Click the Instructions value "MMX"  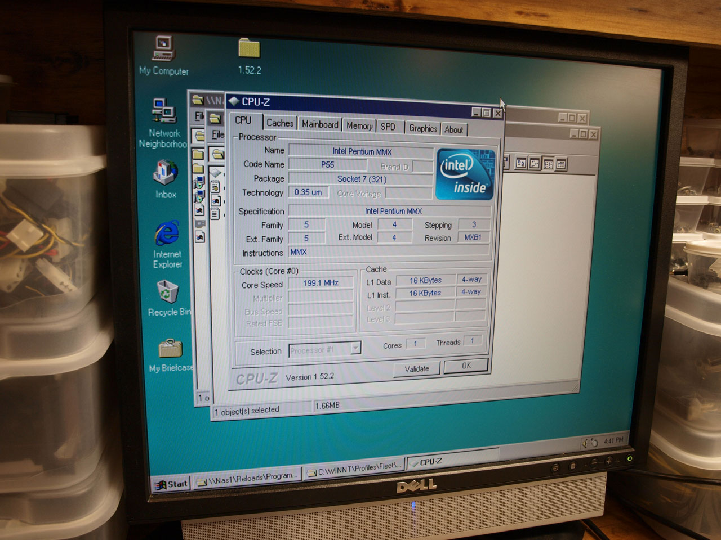pos(389,251)
